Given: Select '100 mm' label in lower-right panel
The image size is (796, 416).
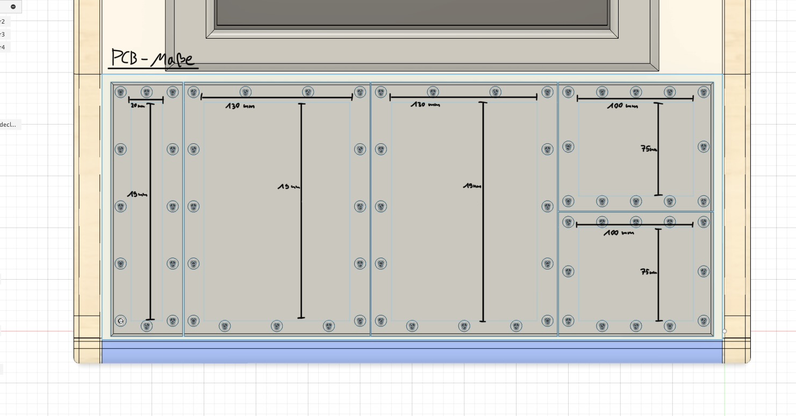Looking at the screenshot, I should pos(619,233).
